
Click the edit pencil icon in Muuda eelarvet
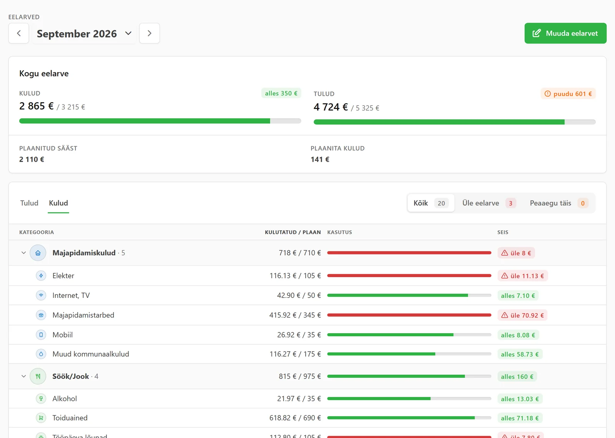click(x=537, y=33)
